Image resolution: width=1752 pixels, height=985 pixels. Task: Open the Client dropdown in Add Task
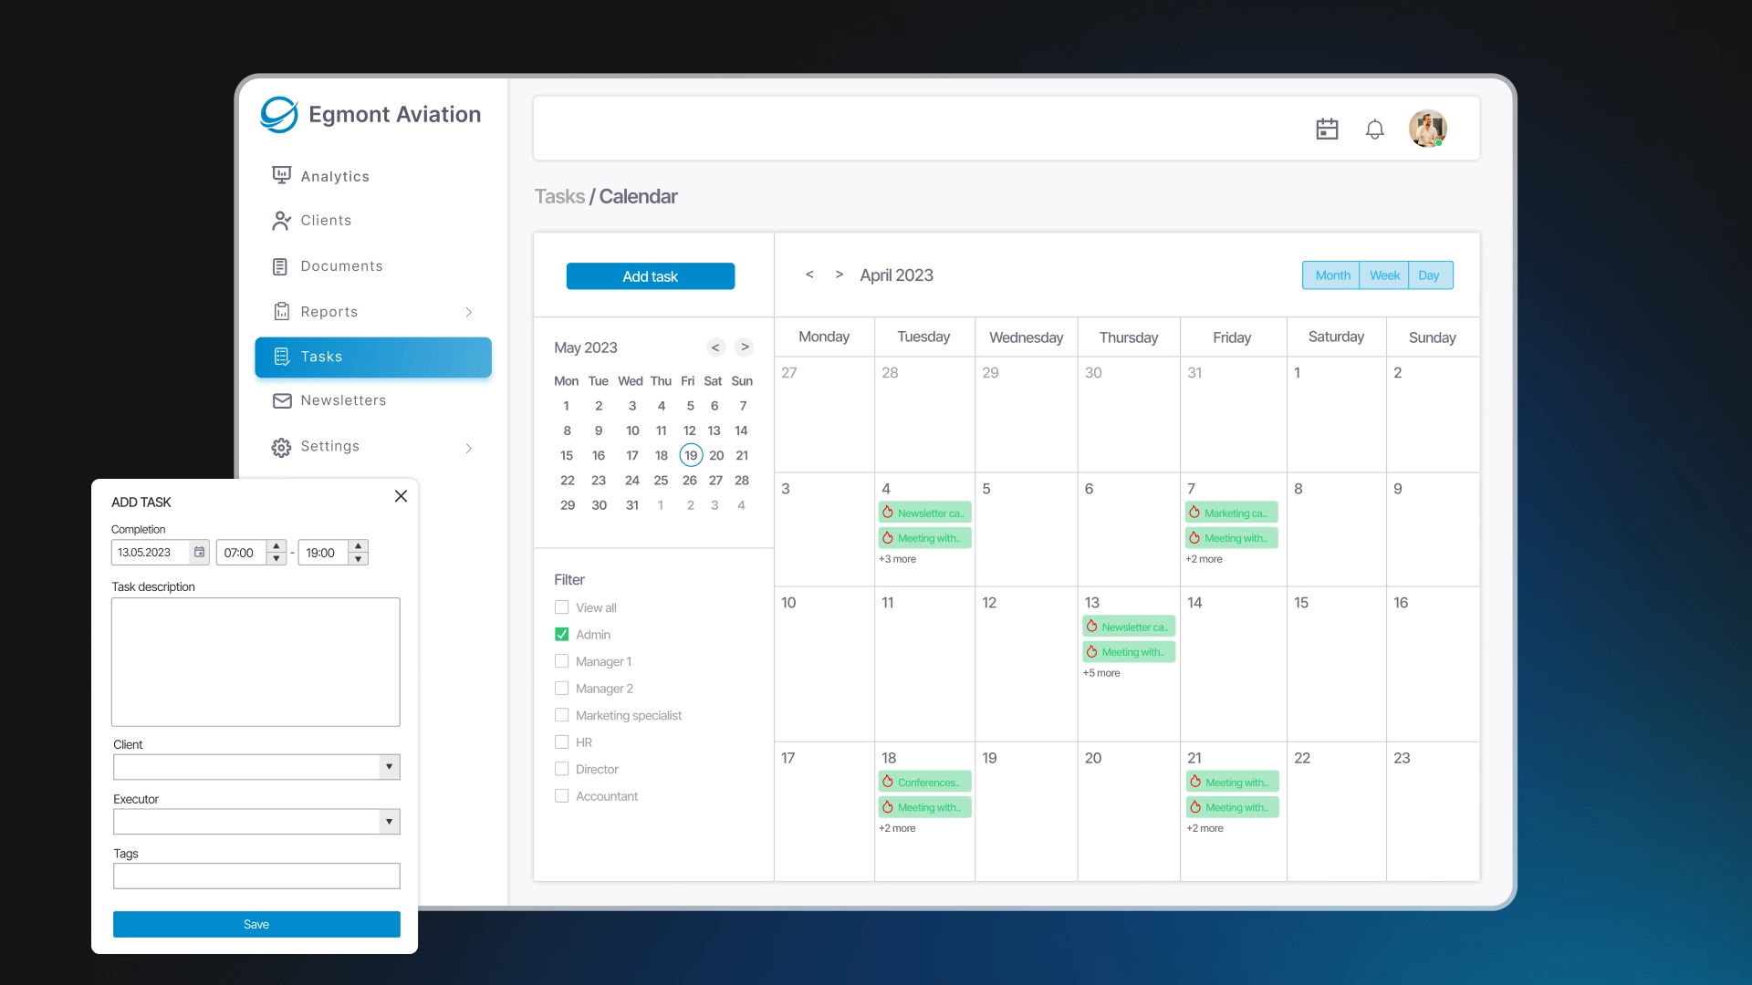pyautogui.click(x=389, y=766)
